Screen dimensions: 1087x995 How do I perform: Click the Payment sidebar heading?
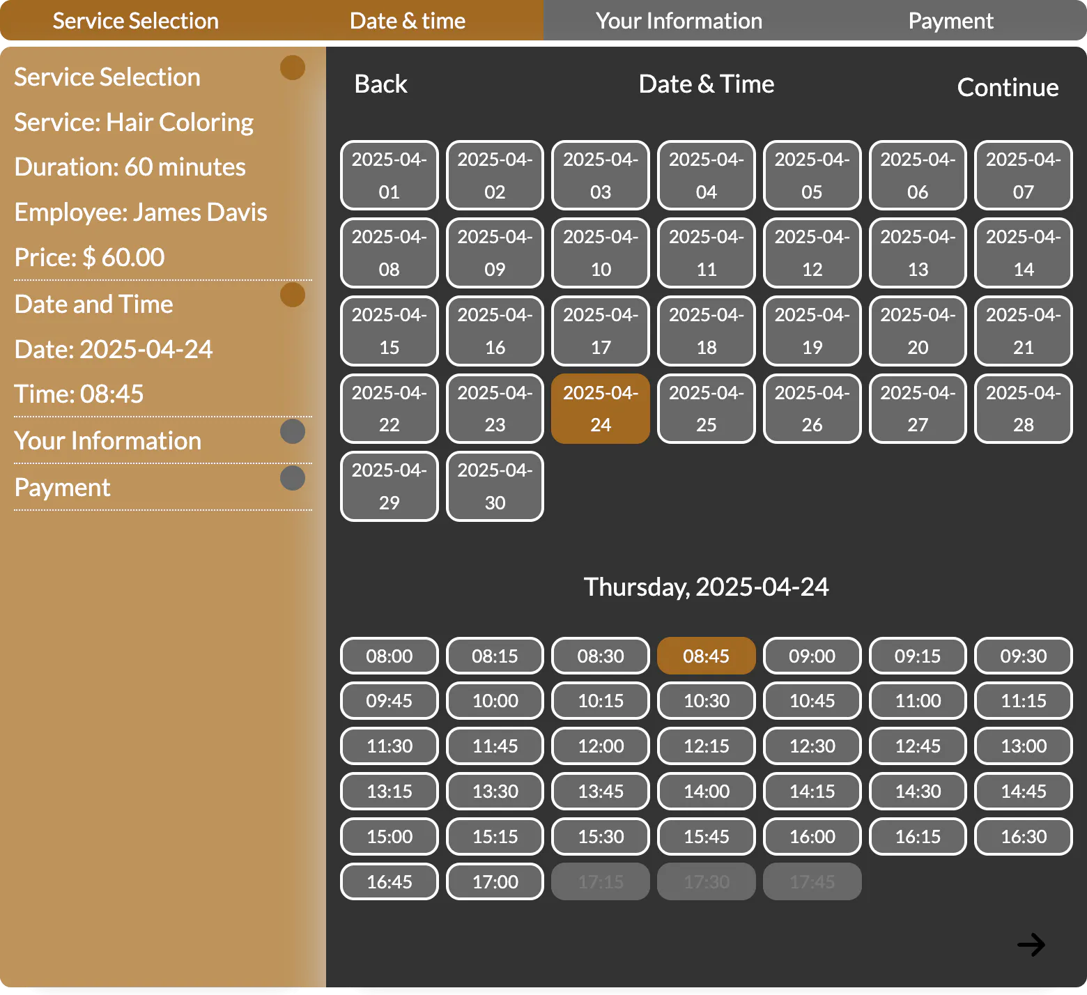click(x=62, y=488)
